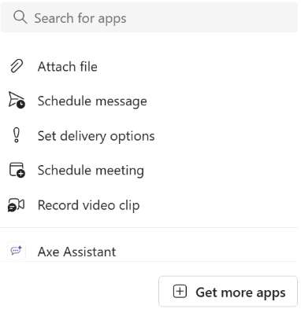Select Schedule meeting entry
The height and width of the screenshot is (309, 301).
(149, 171)
